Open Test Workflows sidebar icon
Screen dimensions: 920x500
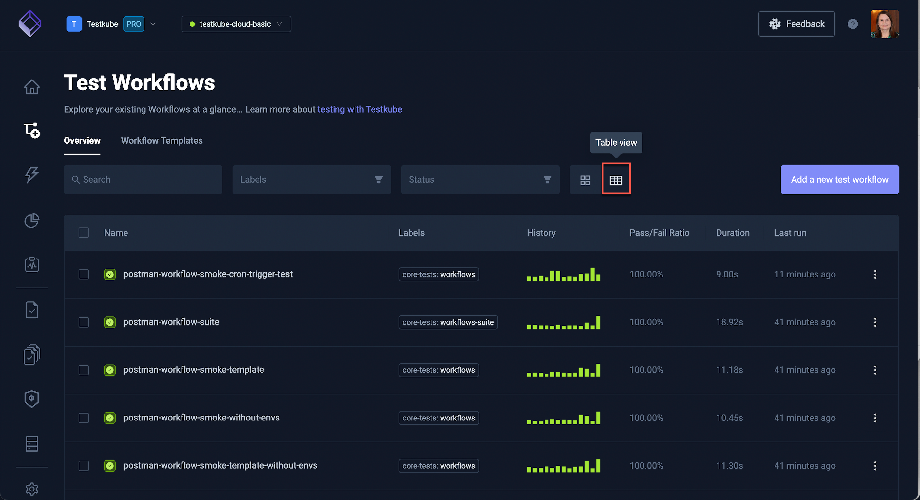[32, 131]
